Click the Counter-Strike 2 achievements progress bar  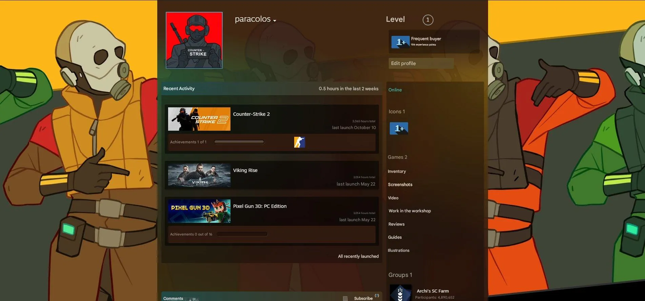pyautogui.click(x=239, y=142)
